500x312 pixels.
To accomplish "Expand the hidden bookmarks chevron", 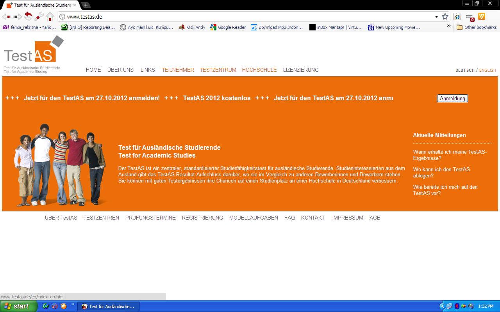I will tap(449, 26).
